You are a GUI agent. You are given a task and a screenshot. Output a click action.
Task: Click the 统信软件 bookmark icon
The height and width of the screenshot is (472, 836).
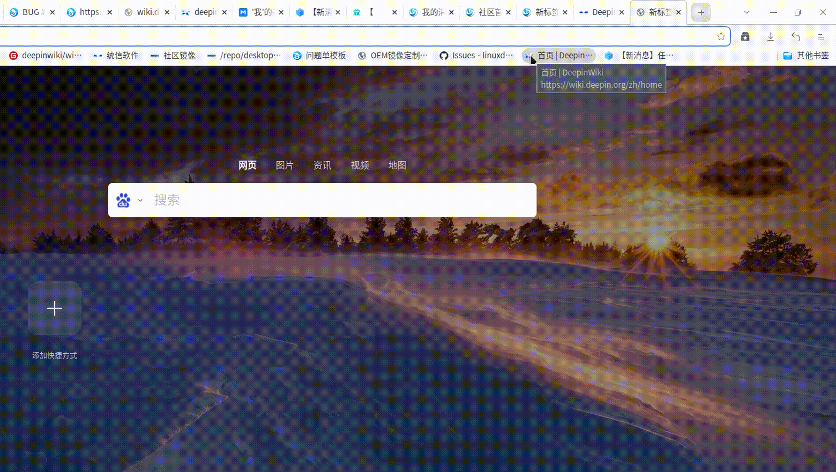pyautogui.click(x=98, y=55)
